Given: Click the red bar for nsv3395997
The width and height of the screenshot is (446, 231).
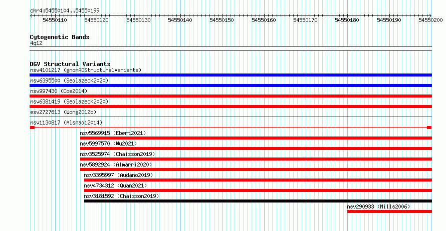Looking at the screenshot, I should tap(258, 180).
